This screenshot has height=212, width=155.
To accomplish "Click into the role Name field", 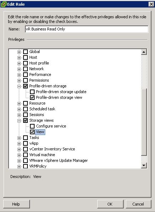I will pos(87,29).
